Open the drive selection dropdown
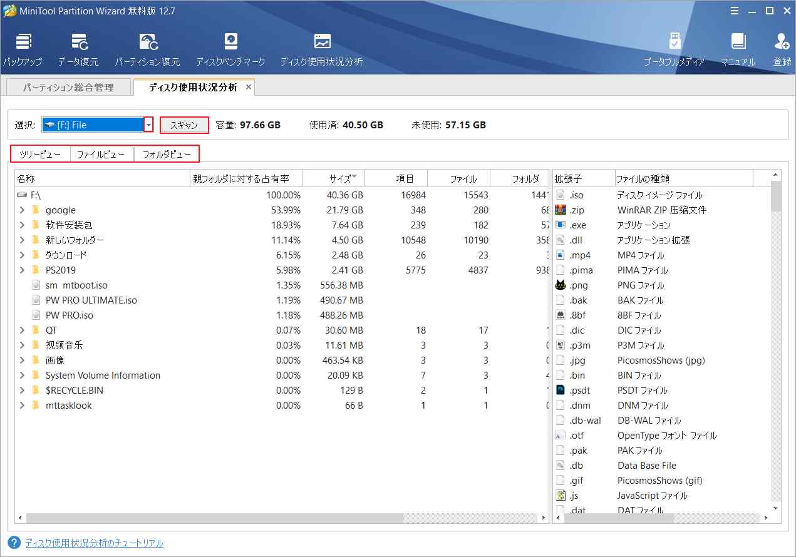796x557 pixels. coord(148,125)
